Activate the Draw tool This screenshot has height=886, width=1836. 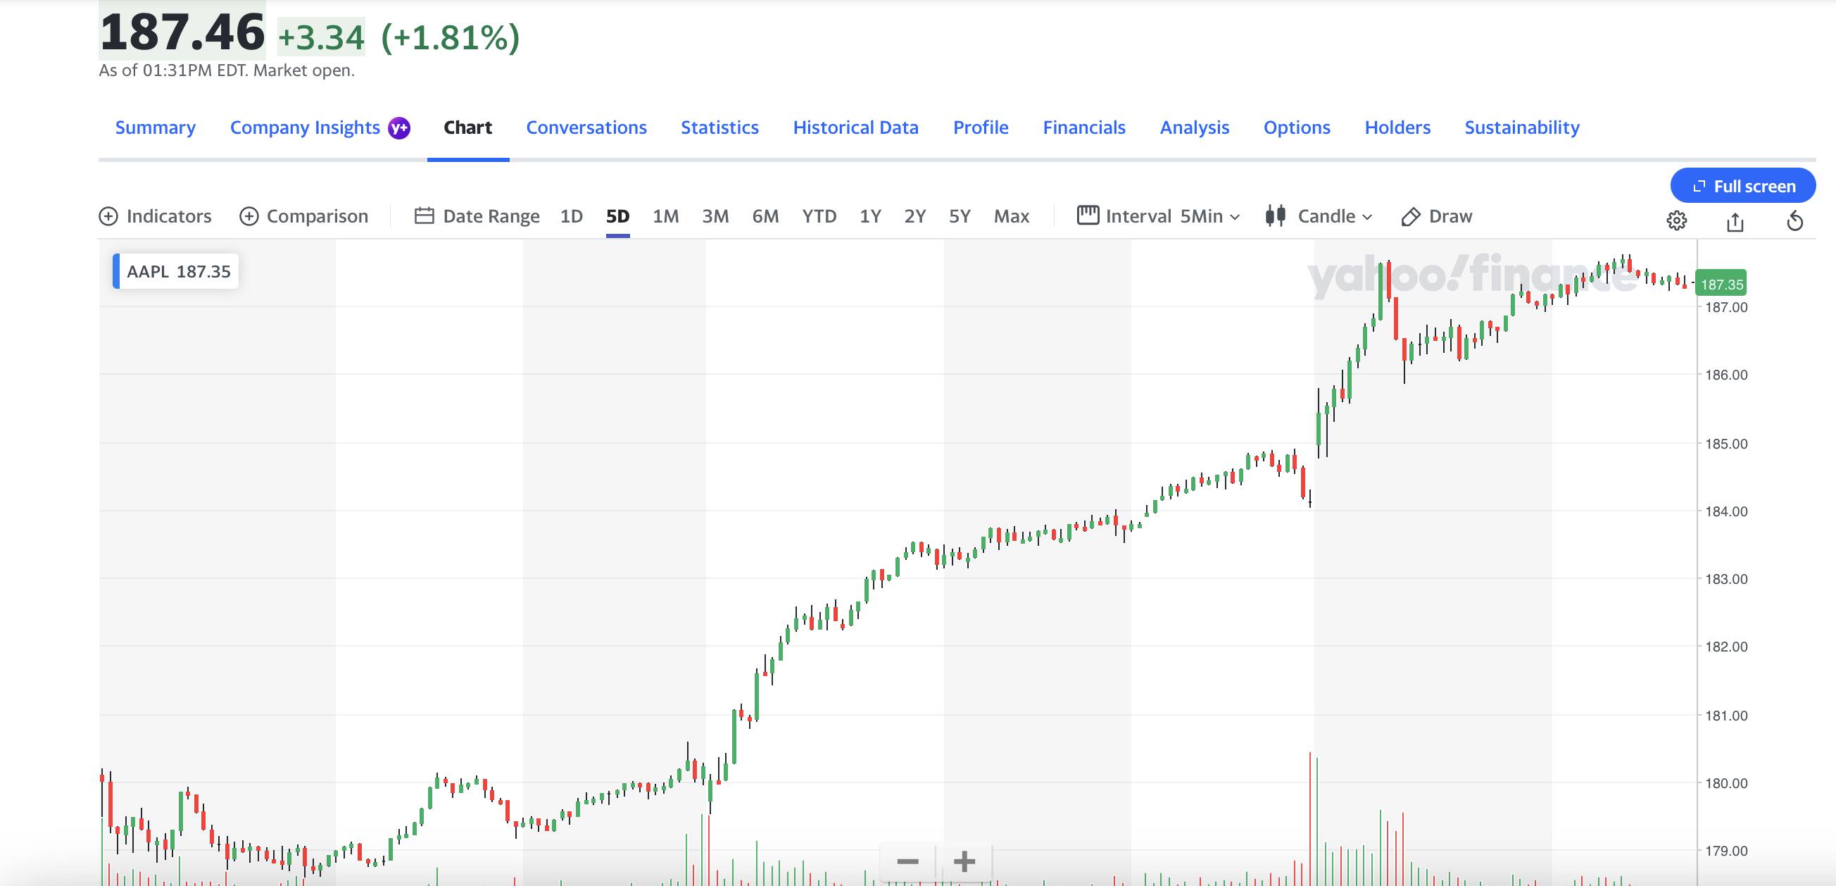coord(1436,216)
